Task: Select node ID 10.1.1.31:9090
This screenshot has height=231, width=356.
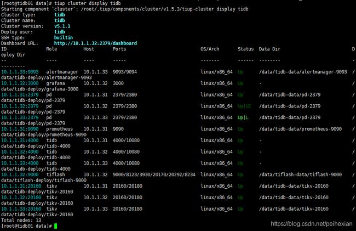Action: [20, 129]
